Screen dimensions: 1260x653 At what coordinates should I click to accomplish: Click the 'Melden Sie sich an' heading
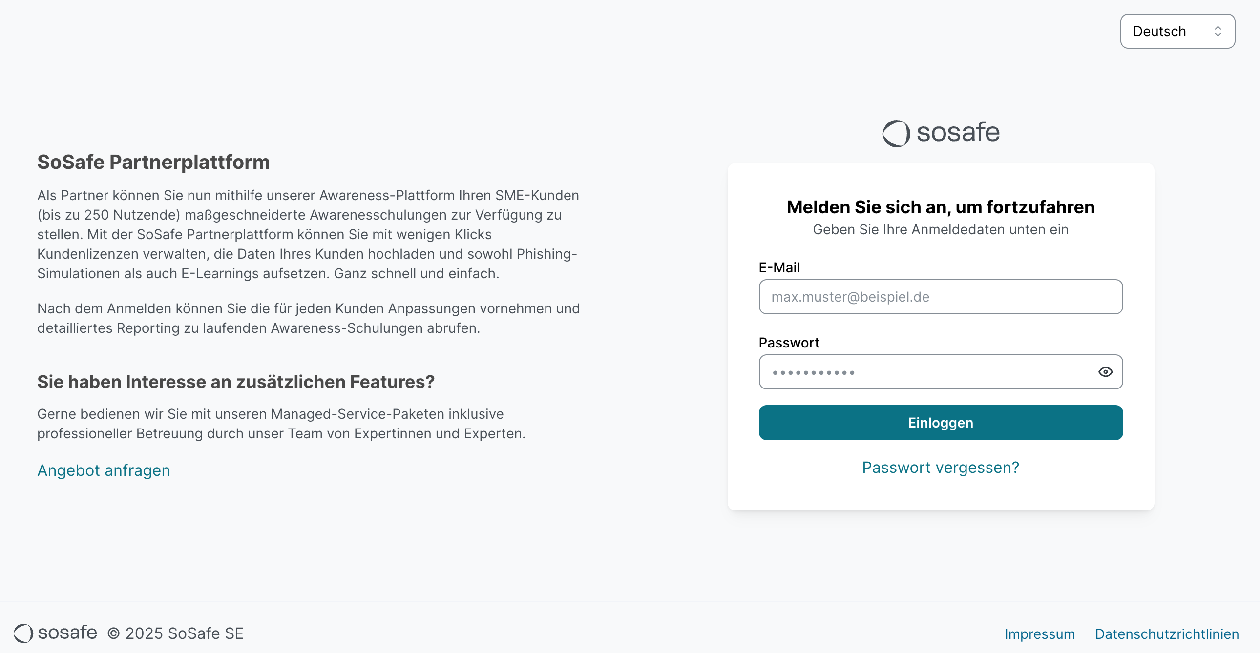tap(940, 207)
